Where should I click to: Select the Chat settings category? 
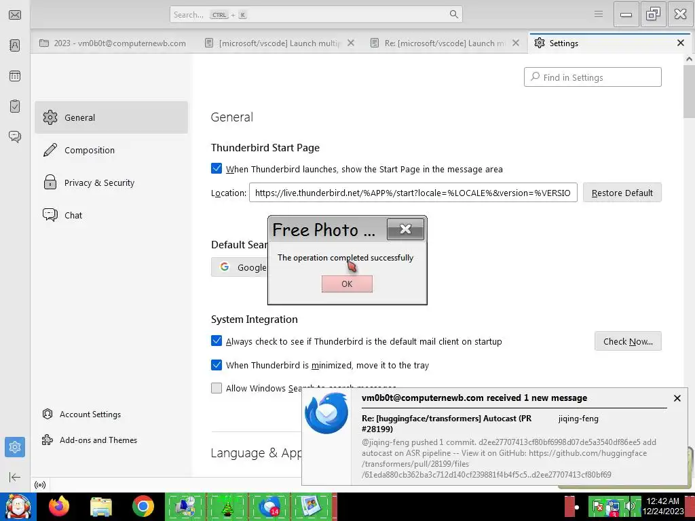coord(111,215)
